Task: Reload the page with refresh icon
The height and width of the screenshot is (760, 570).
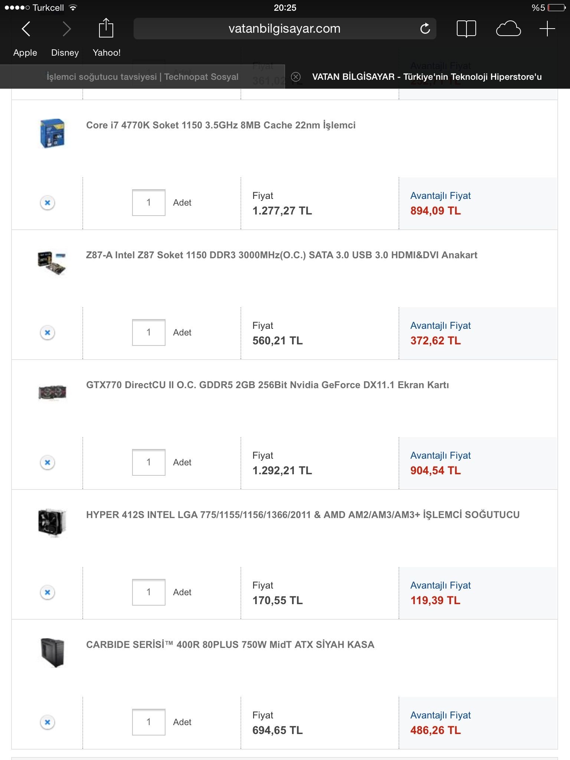Action: click(x=425, y=29)
